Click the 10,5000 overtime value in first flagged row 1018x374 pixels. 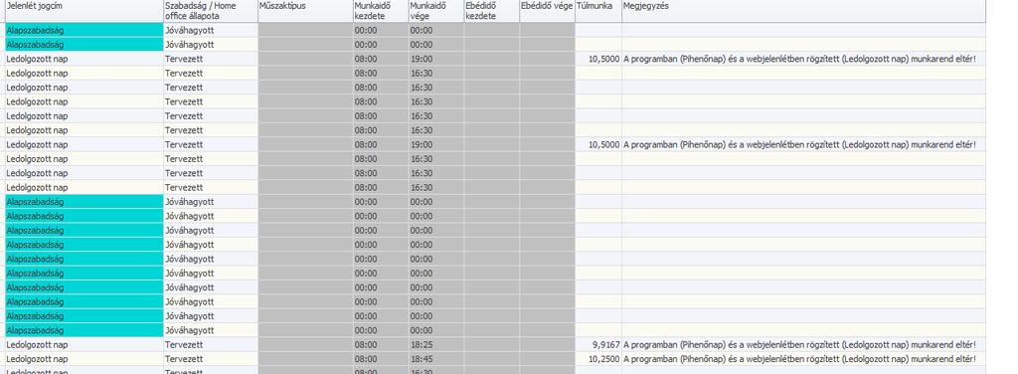tap(597, 59)
